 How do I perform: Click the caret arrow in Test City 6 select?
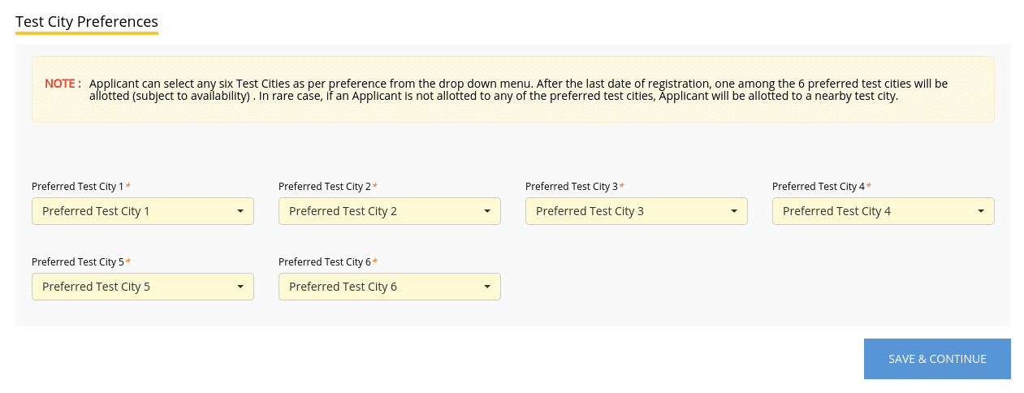tap(487, 287)
